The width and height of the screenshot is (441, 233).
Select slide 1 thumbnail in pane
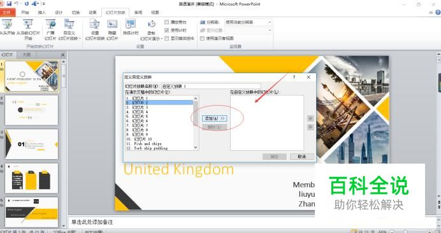point(31,76)
